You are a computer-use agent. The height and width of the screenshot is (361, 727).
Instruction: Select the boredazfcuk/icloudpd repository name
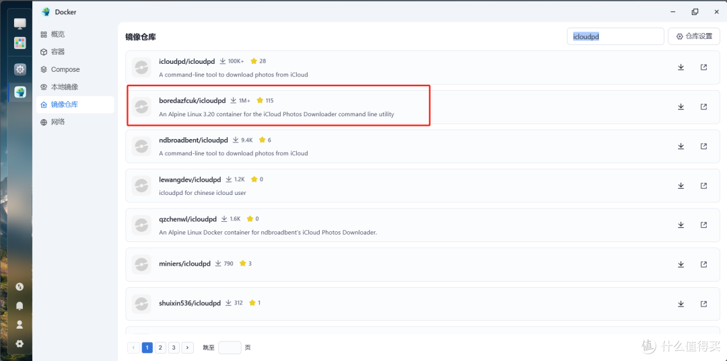[192, 100]
